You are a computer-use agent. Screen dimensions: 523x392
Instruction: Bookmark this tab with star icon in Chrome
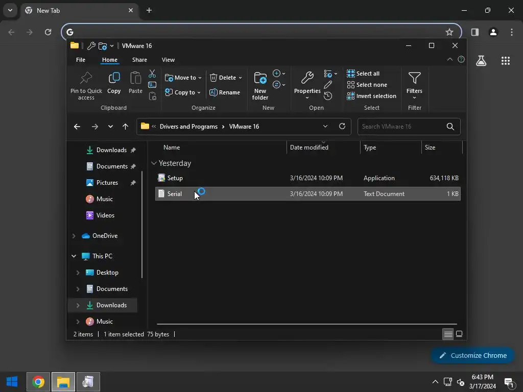(x=449, y=32)
